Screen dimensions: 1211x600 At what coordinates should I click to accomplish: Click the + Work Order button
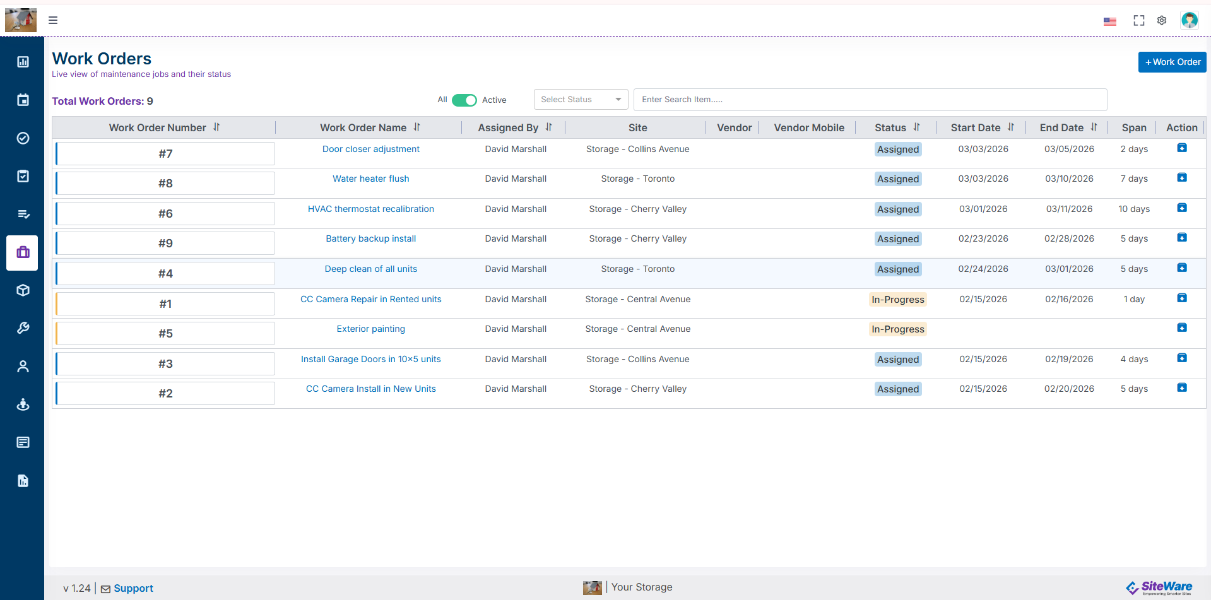[x=1172, y=62]
